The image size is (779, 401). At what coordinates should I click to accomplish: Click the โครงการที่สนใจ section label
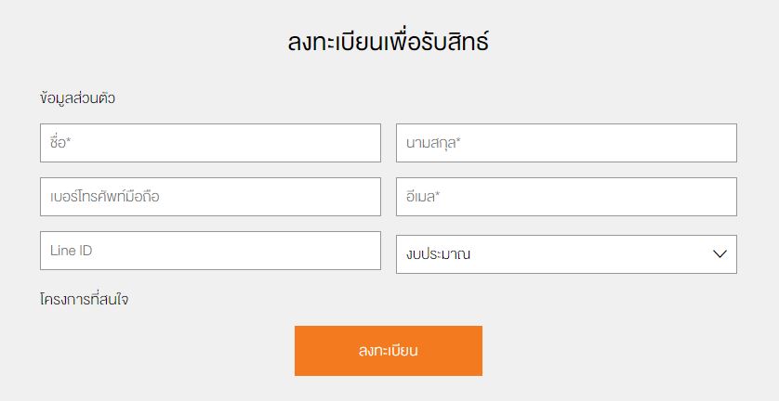pos(84,300)
